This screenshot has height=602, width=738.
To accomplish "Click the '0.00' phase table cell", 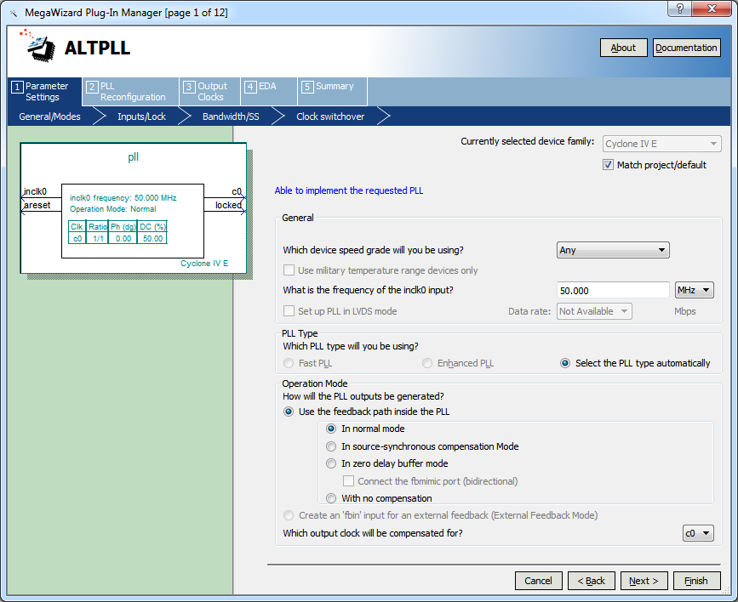I will coord(123,238).
